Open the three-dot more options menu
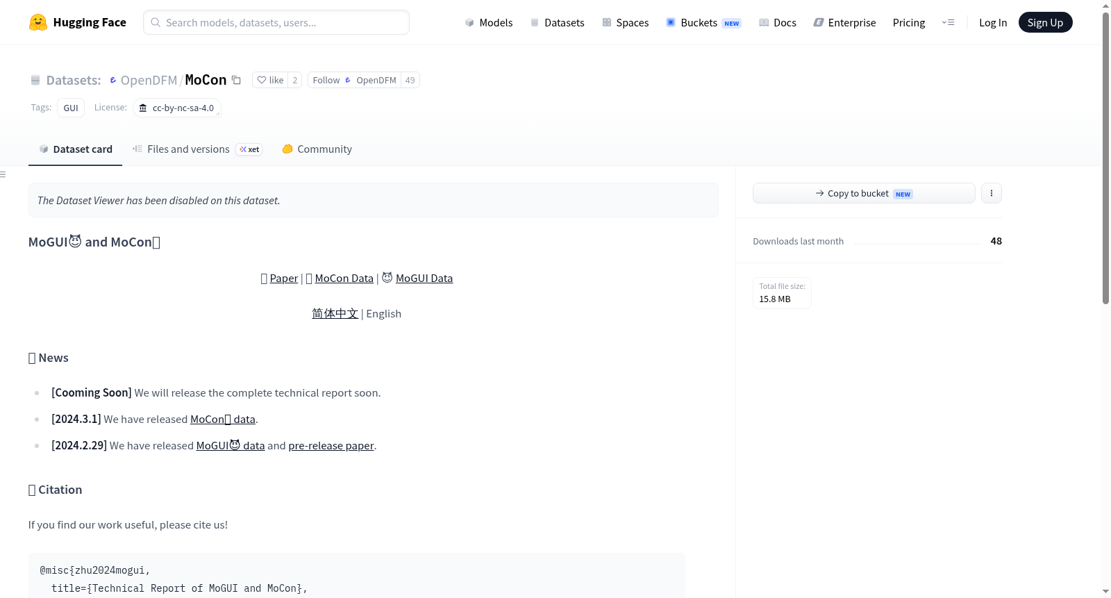Viewport: 1111px width, 598px height. tap(992, 193)
